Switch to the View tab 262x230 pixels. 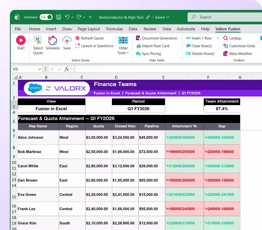tap(167, 29)
